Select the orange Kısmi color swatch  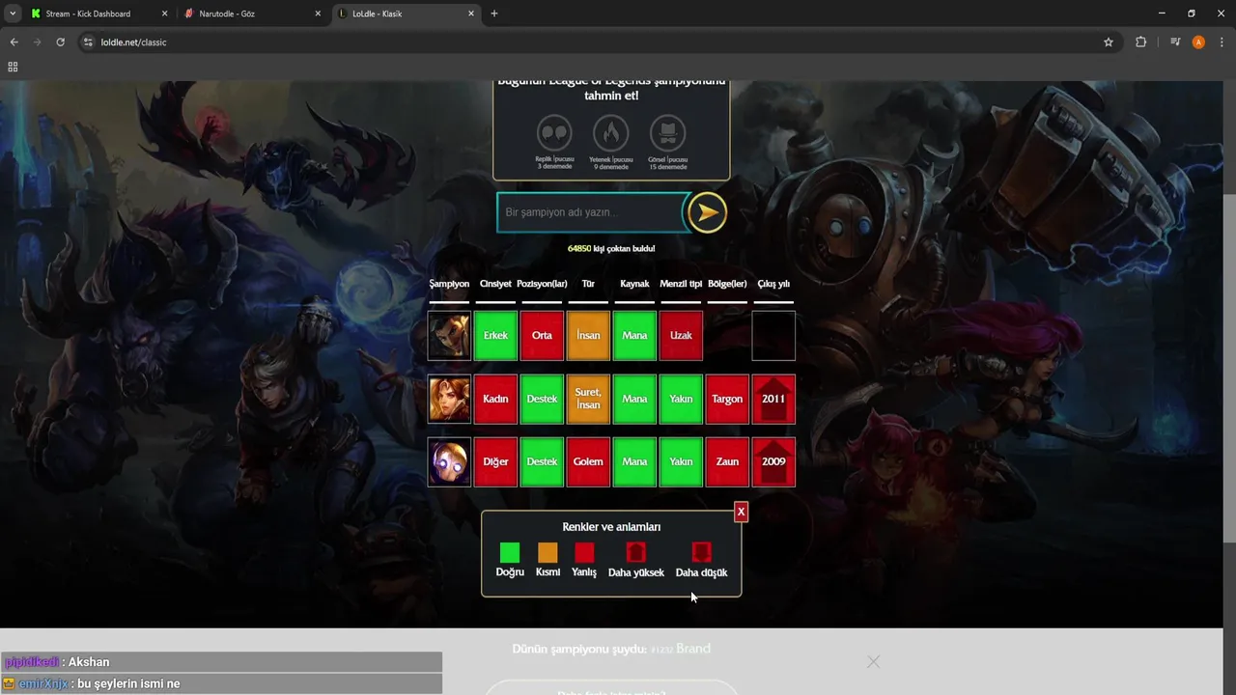point(548,552)
